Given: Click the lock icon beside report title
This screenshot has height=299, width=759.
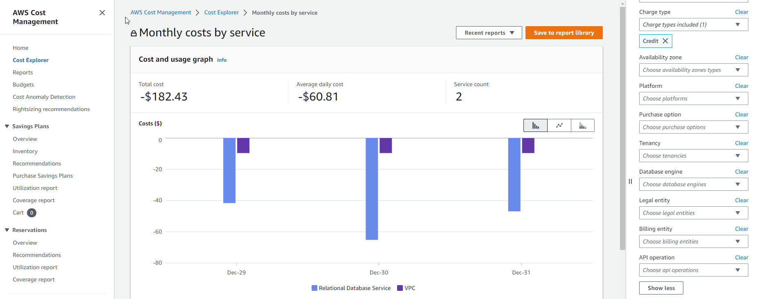Looking at the screenshot, I should 133,33.
